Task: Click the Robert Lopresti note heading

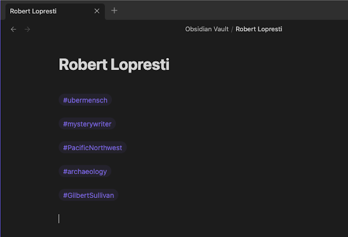Action: (114, 65)
